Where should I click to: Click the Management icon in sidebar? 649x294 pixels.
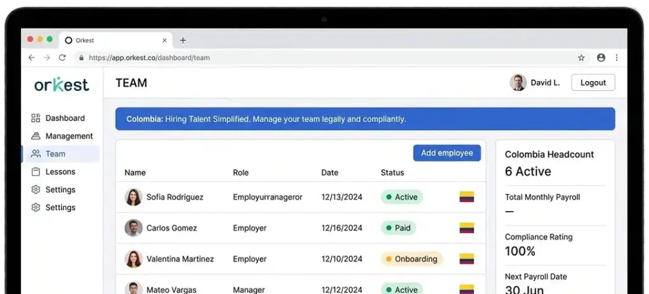(x=35, y=136)
